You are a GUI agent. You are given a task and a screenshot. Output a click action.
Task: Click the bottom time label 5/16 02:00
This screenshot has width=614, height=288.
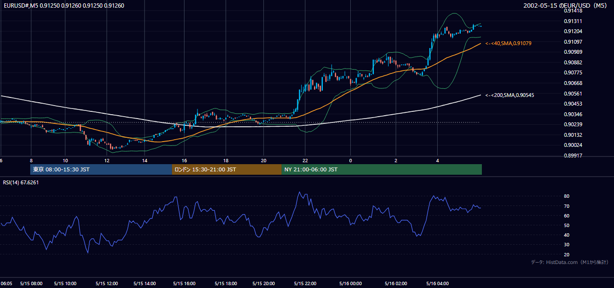point(396,283)
